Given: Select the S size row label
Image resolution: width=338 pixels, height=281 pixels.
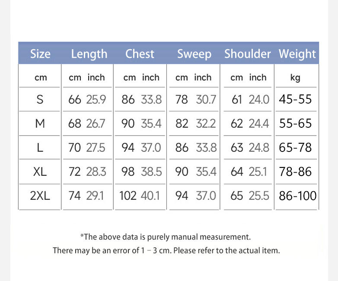Looking at the screenshot, I should click(x=40, y=99).
